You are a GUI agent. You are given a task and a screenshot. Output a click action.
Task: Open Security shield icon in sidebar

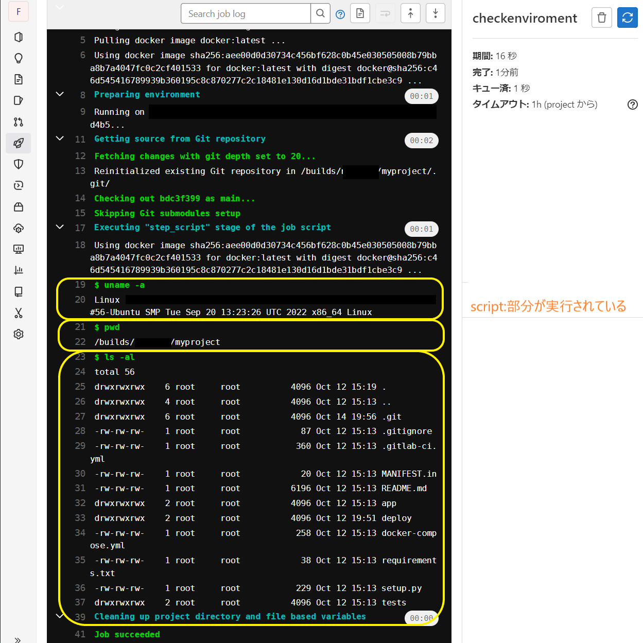(19, 164)
